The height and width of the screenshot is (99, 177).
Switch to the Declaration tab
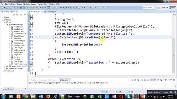tap(53, 80)
